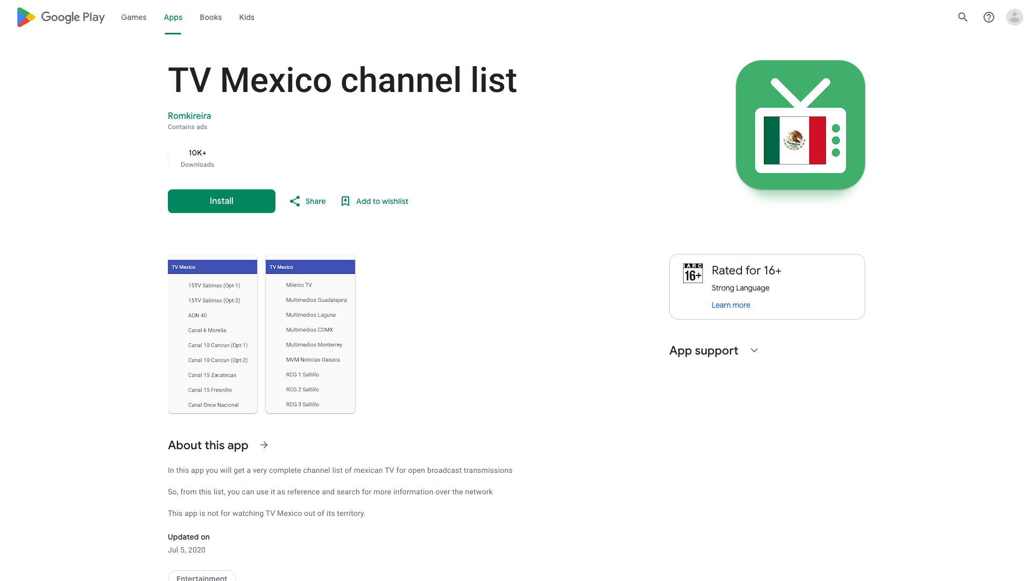Click the About this app heading
This screenshot has height=581, width=1033.
pyautogui.click(x=208, y=445)
